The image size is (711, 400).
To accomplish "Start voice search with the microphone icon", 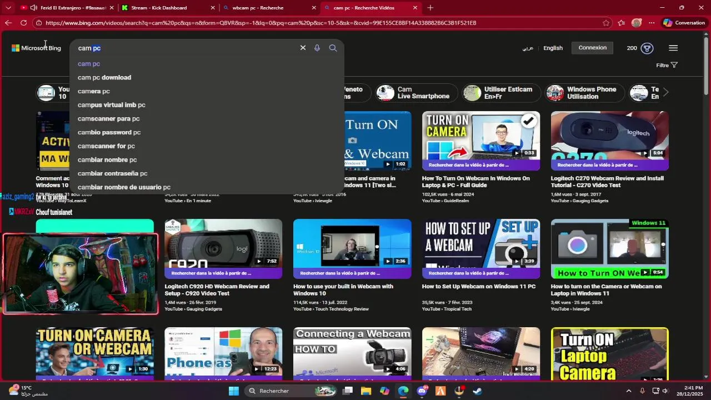I will [x=317, y=48].
